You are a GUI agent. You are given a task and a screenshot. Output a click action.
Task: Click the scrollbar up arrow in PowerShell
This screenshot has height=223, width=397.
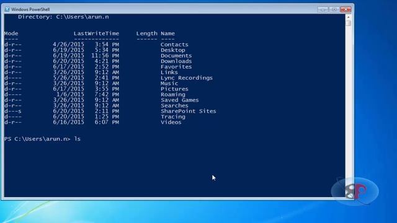point(349,17)
